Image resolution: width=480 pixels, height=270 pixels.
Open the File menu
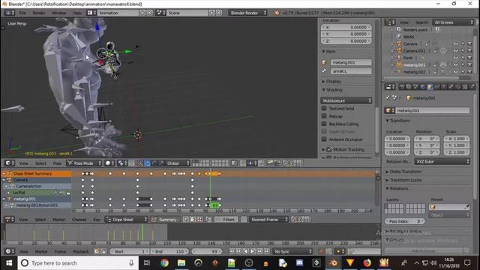click(x=22, y=13)
